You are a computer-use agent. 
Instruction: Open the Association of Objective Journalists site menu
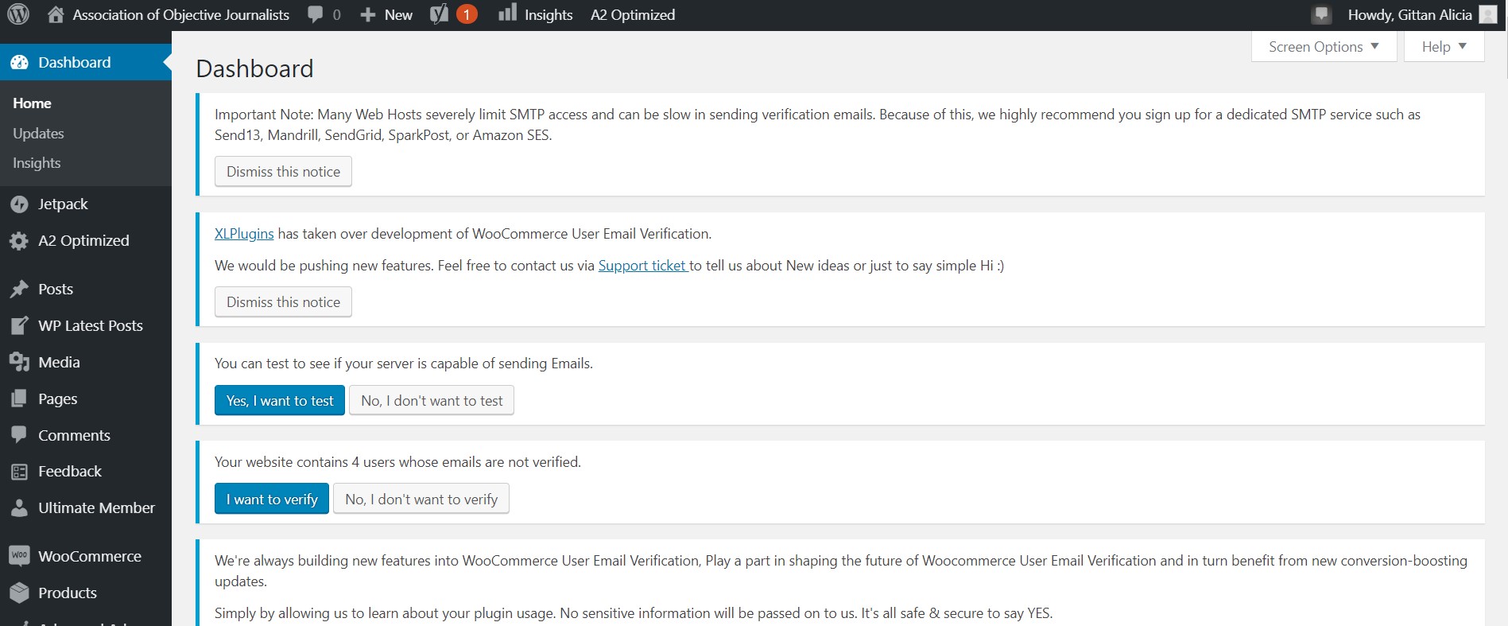[181, 14]
